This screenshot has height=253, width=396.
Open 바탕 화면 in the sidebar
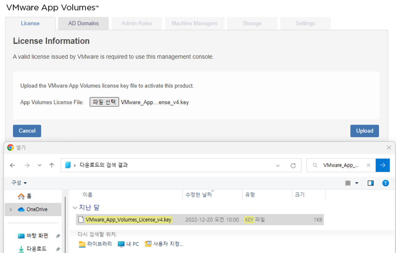(33, 236)
